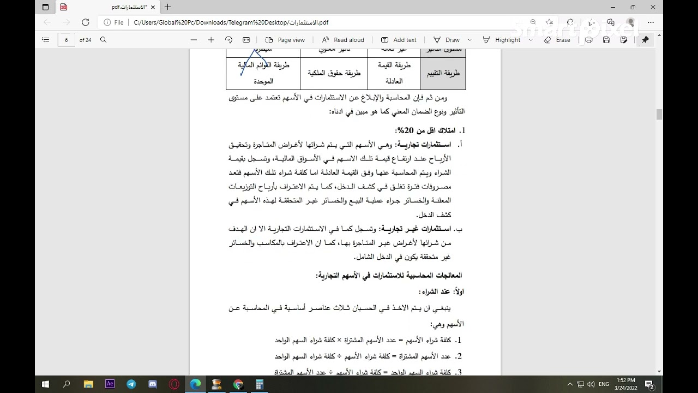Open File Explorer from the taskbar

[88, 384]
